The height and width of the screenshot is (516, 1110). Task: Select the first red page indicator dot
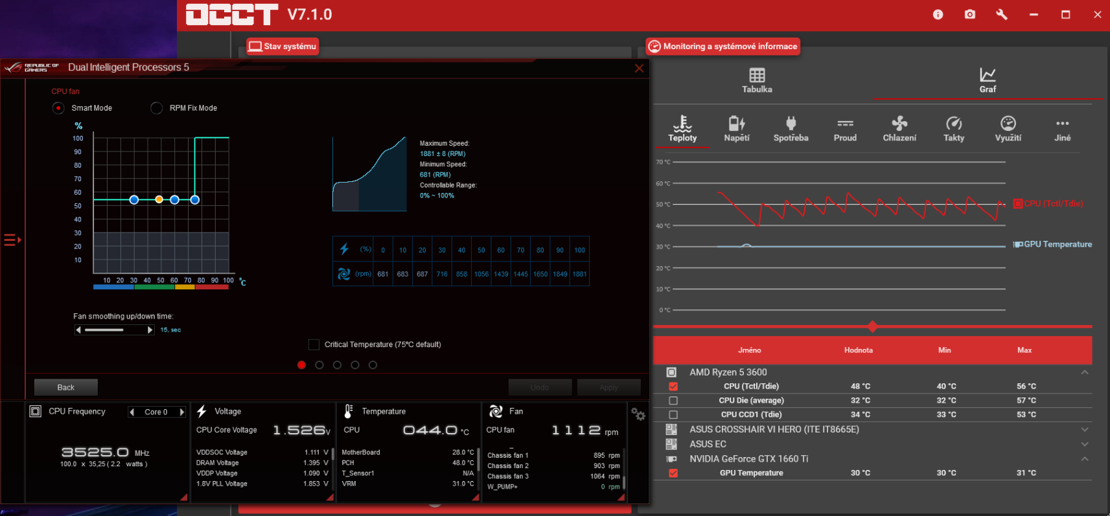[x=301, y=365]
